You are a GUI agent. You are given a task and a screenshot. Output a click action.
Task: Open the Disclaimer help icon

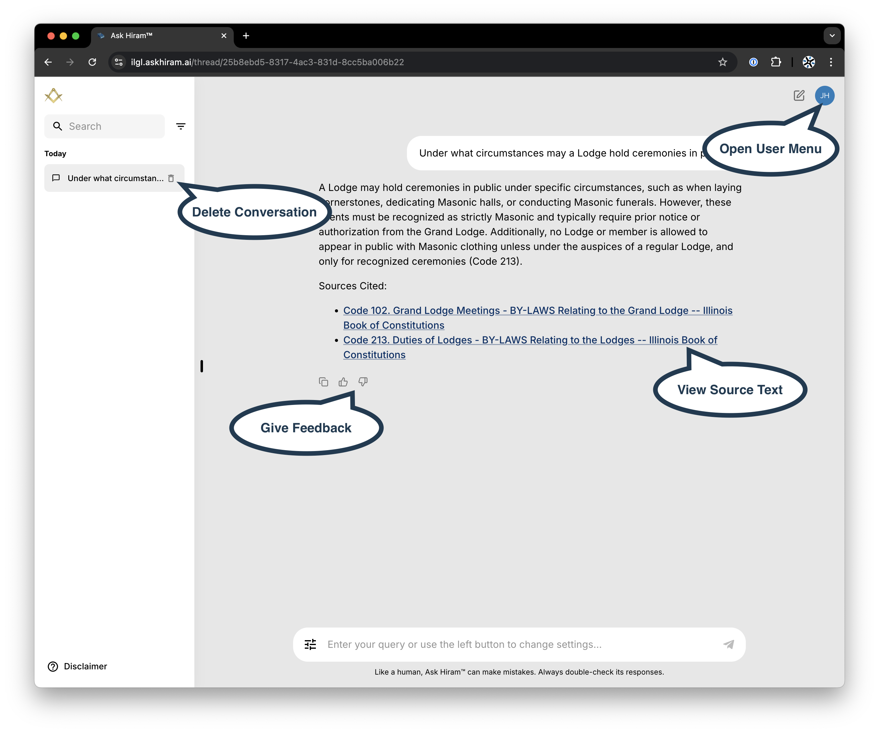[53, 666]
